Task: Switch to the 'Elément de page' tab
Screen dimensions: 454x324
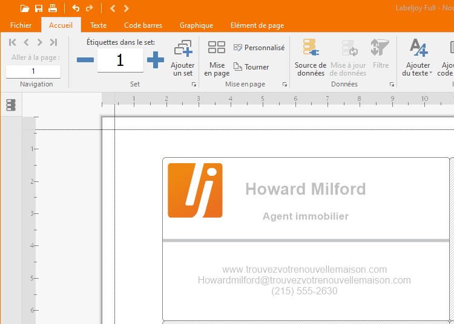Action: click(x=257, y=25)
